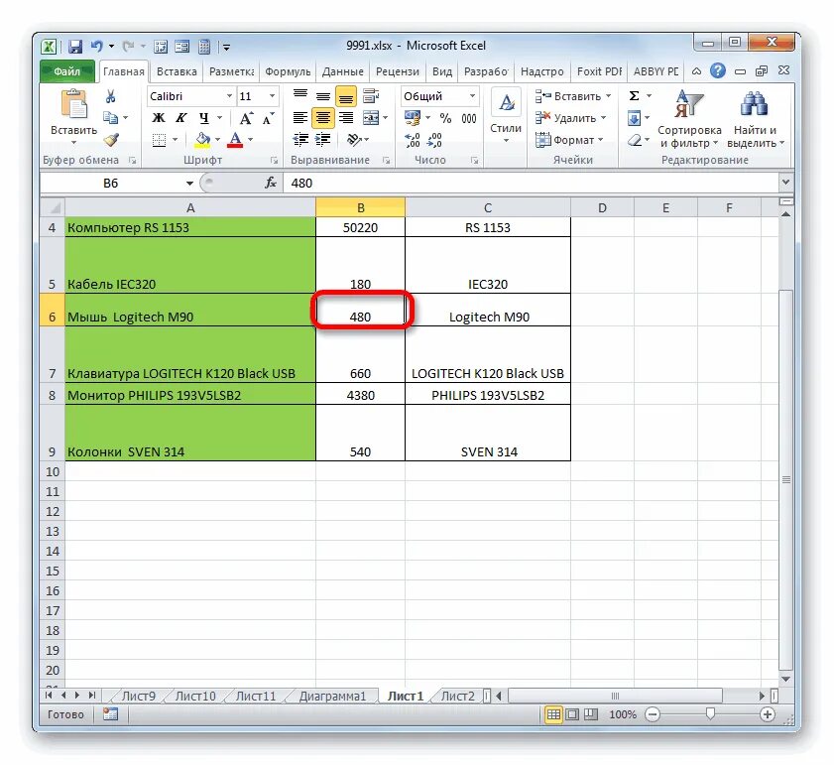
Task: Activate the Format Painter brush
Action: pyautogui.click(x=111, y=140)
